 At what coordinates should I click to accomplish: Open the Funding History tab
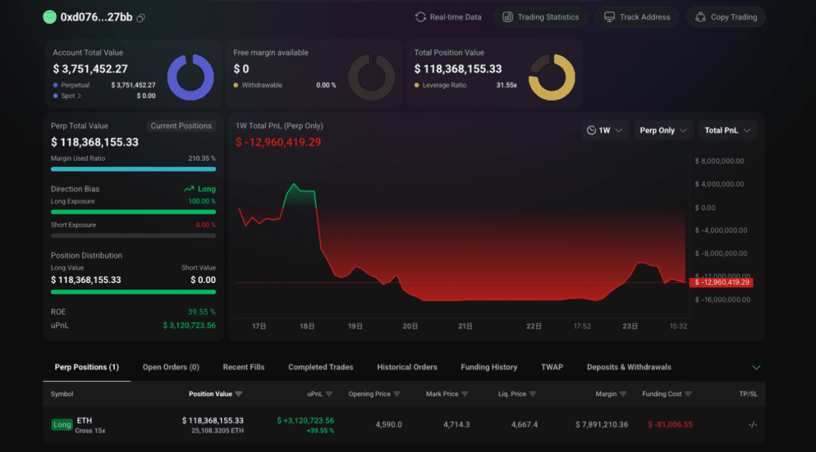pyautogui.click(x=489, y=367)
